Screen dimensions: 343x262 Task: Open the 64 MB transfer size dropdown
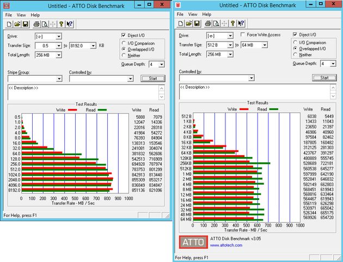coord(265,45)
